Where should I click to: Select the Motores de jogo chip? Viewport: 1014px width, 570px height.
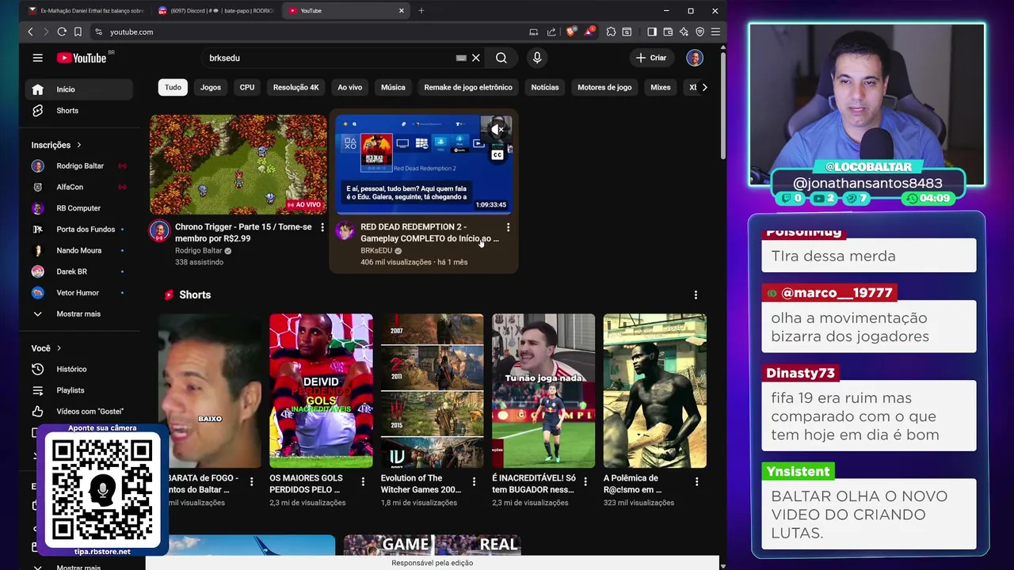point(604,87)
